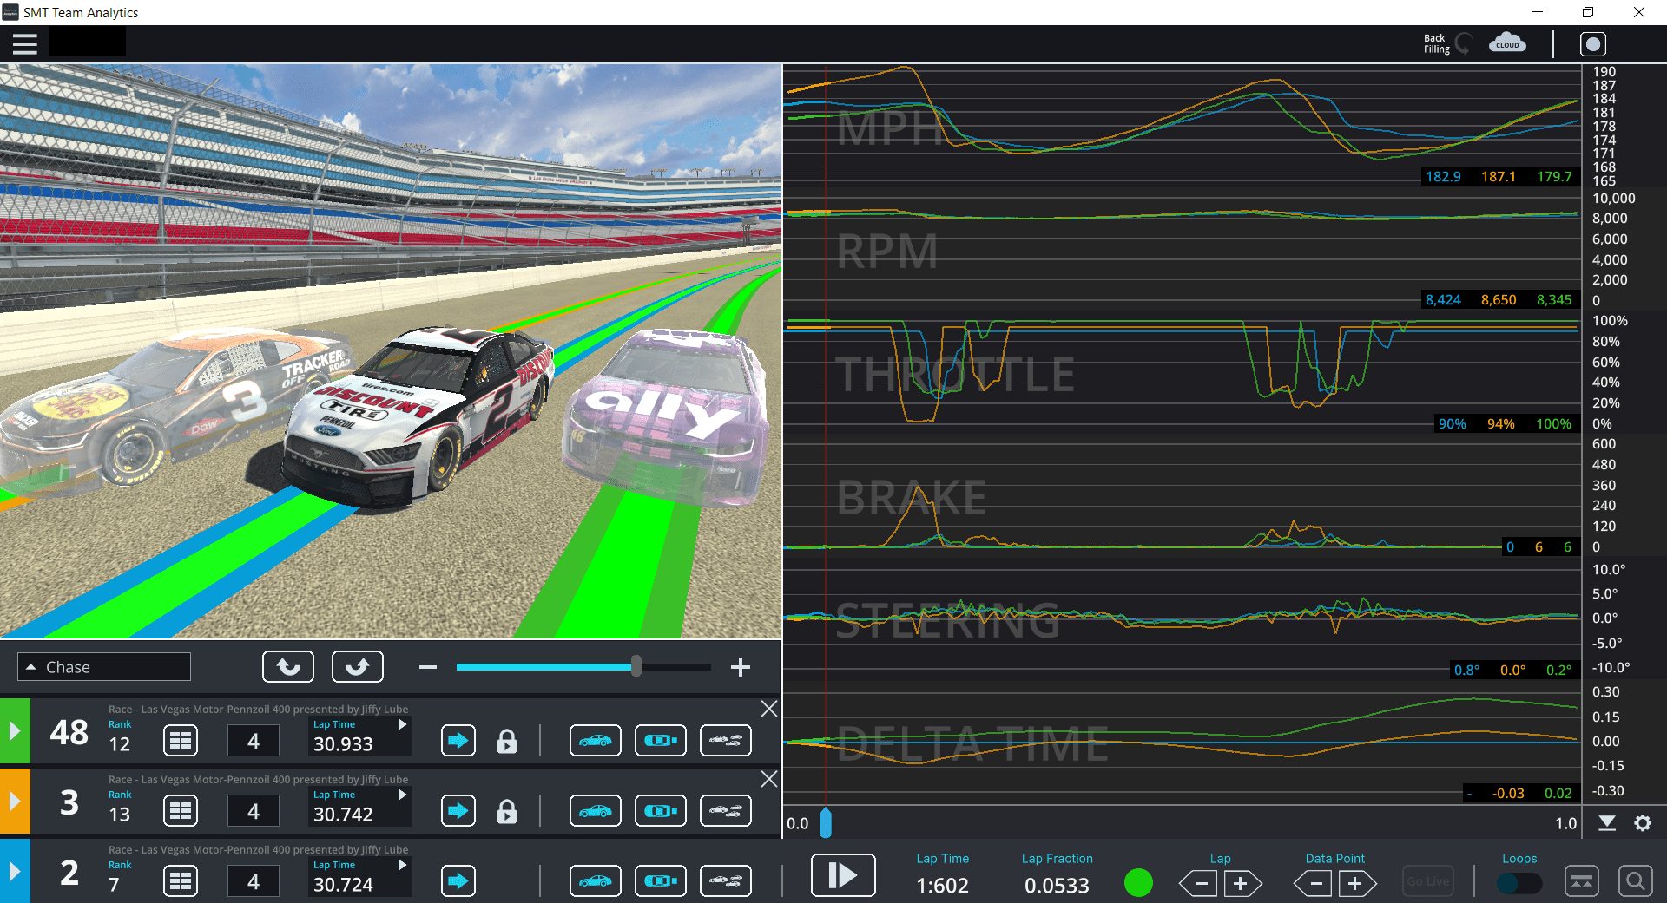Image resolution: width=1667 pixels, height=903 pixels.
Task: Increase Data Point with plus arrow
Action: pos(1357,884)
